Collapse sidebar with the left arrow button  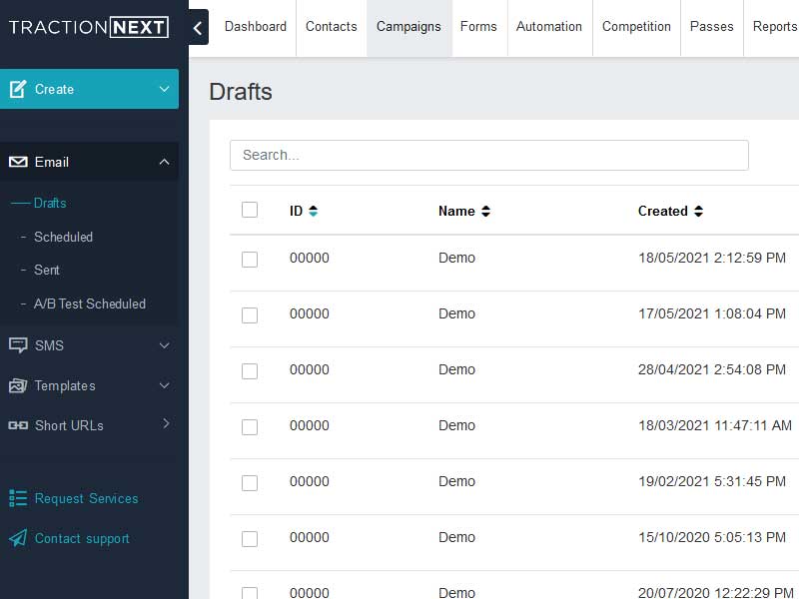198,28
